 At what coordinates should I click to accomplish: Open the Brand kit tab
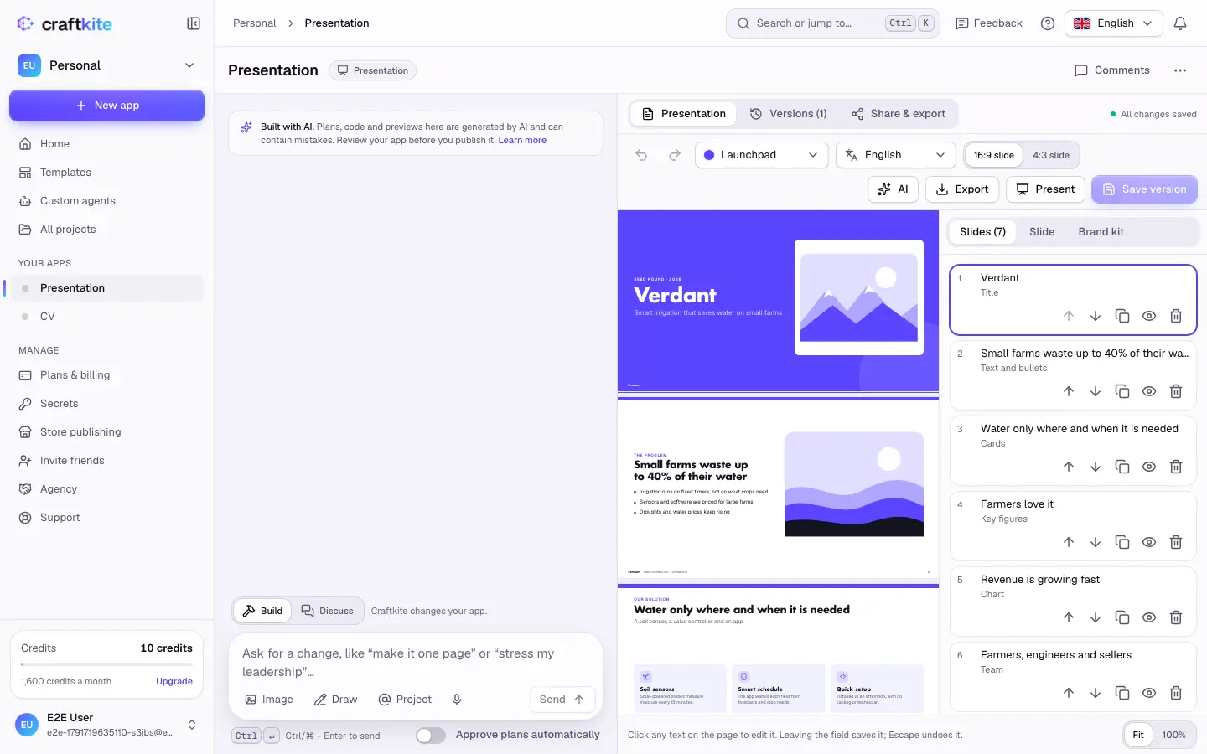click(x=1101, y=232)
